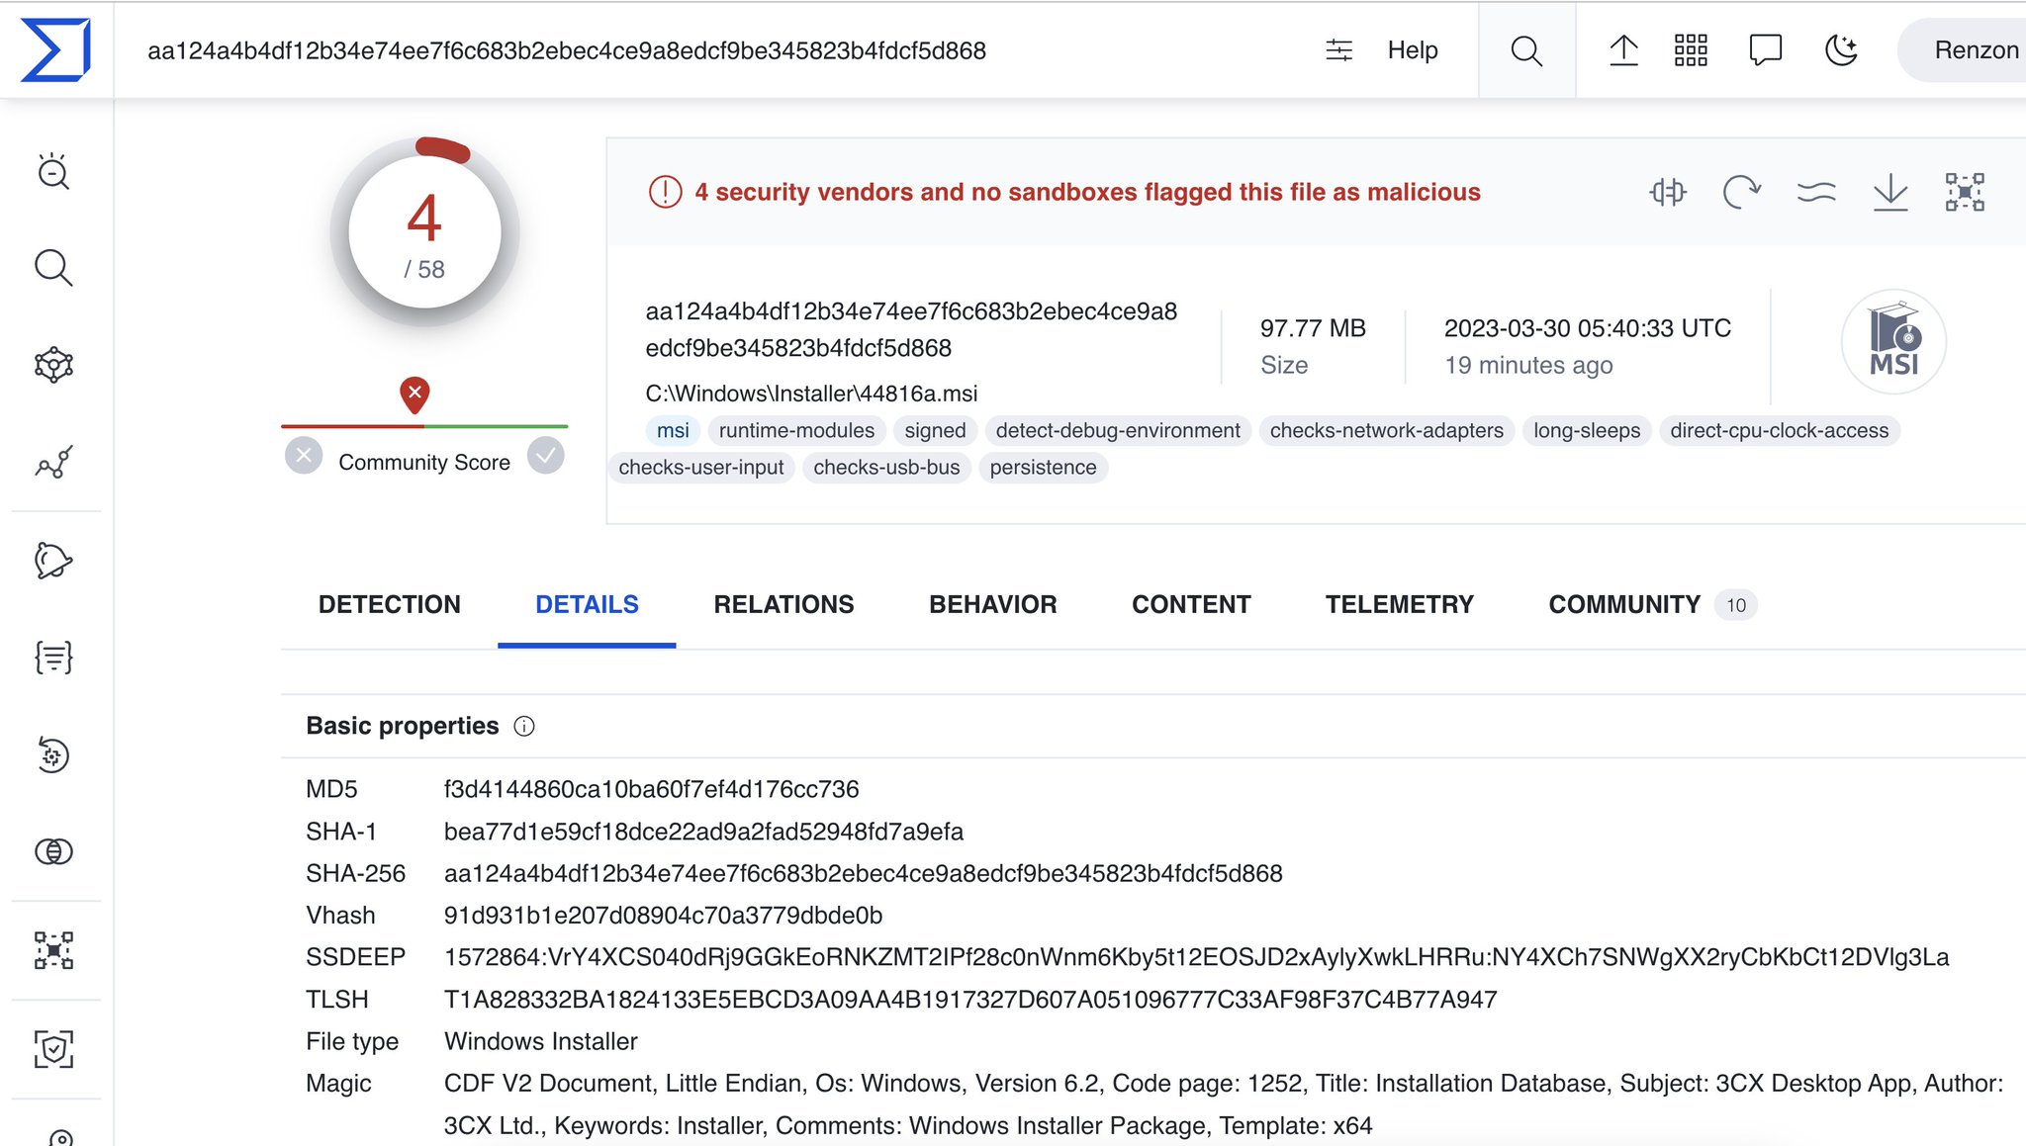The height and width of the screenshot is (1146, 2026).
Task: Click the overlapping circles diff icon in sidebar
Action: pos(53,851)
